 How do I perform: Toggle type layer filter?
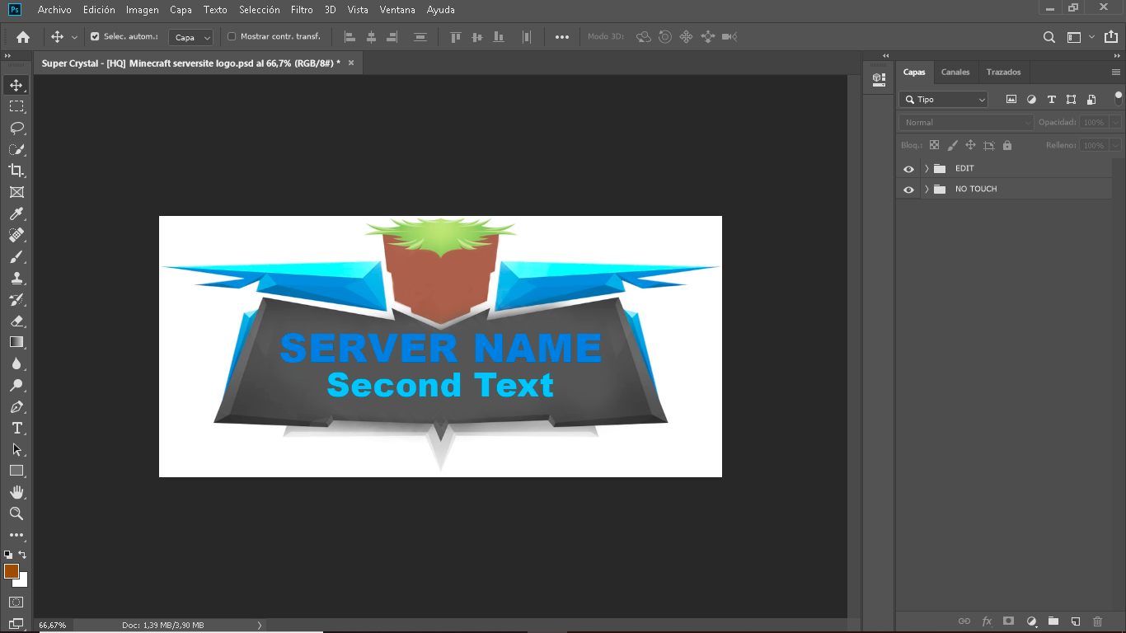tap(1051, 100)
